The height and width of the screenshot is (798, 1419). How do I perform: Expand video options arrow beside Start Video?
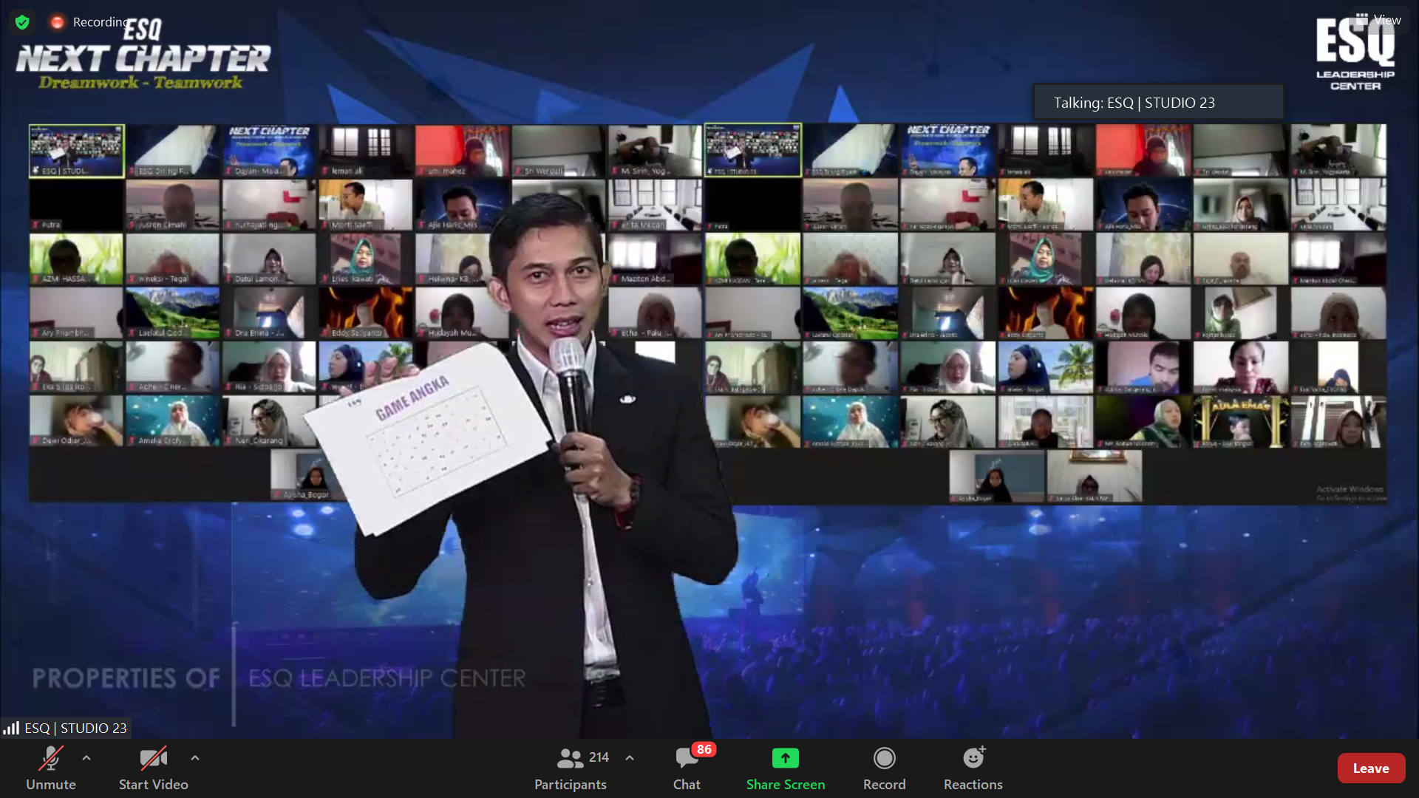coord(195,758)
